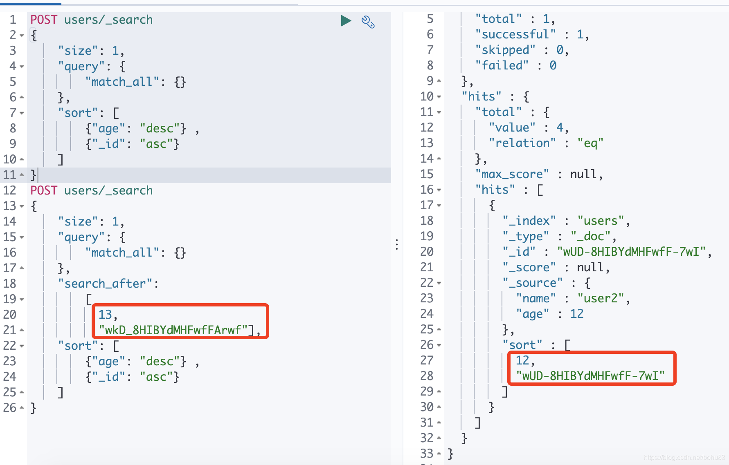Image resolution: width=729 pixels, height=465 pixels.
Task: Click "_index" : "users" line
Action: pyautogui.click(x=563, y=221)
